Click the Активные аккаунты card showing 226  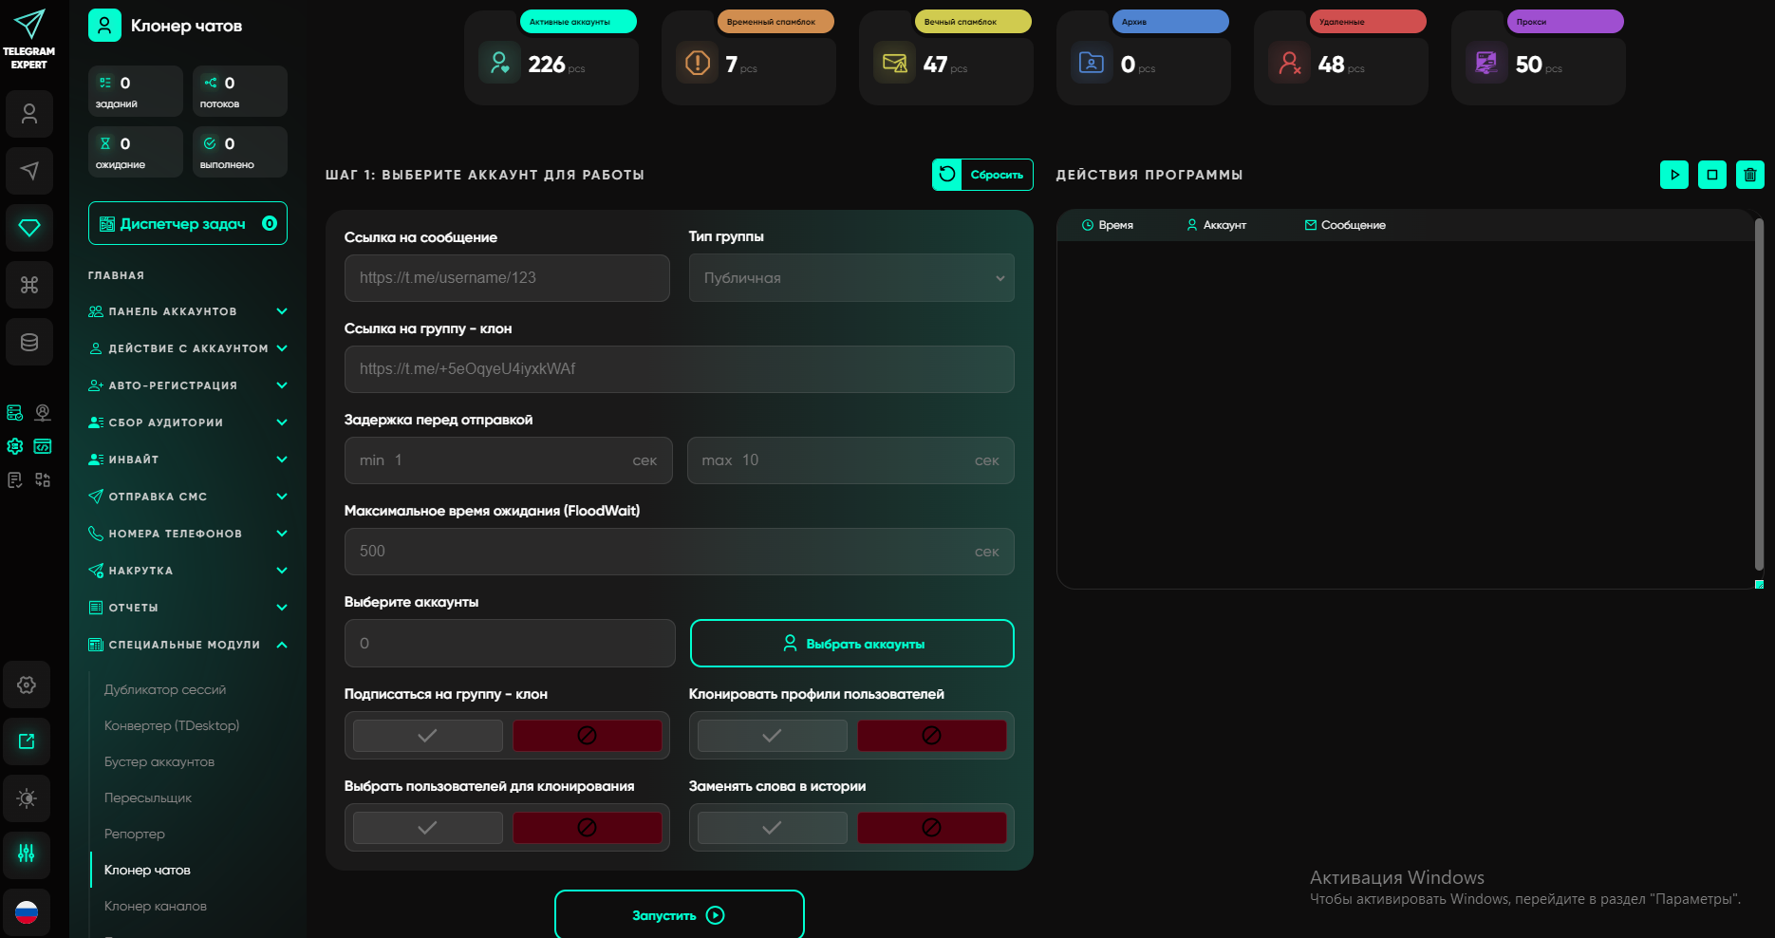551,58
